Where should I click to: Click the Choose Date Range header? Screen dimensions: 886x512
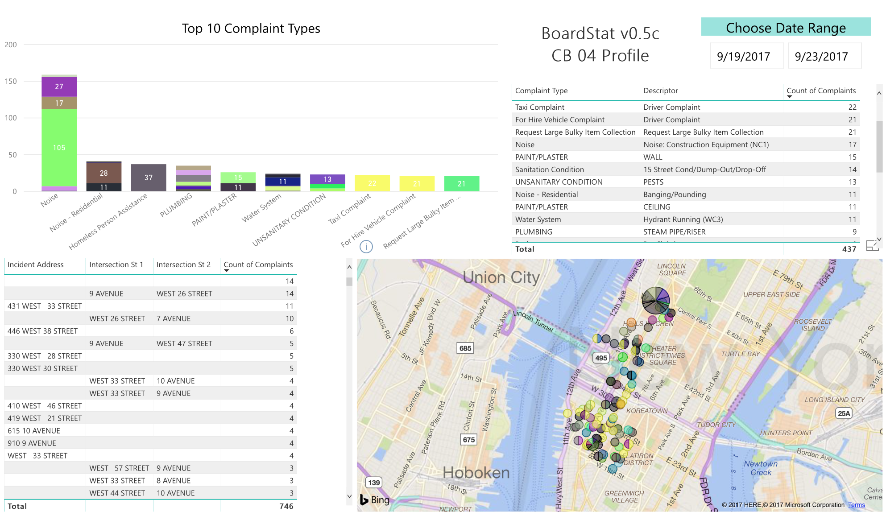786,27
